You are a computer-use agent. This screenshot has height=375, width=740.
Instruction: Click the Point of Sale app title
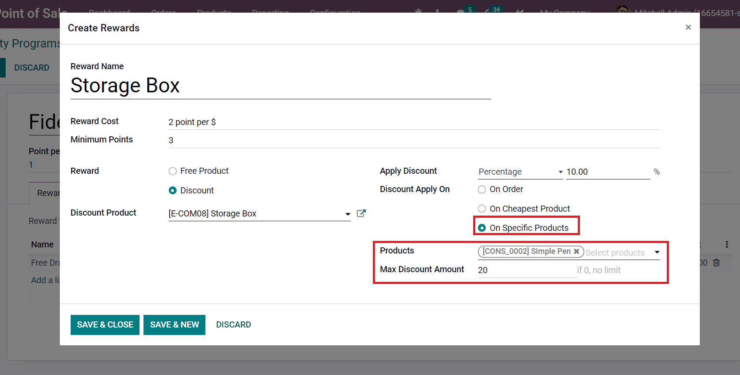click(x=33, y=13)
